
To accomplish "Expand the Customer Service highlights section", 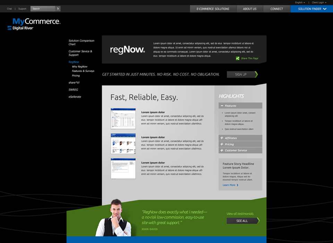I will point(240,150).
